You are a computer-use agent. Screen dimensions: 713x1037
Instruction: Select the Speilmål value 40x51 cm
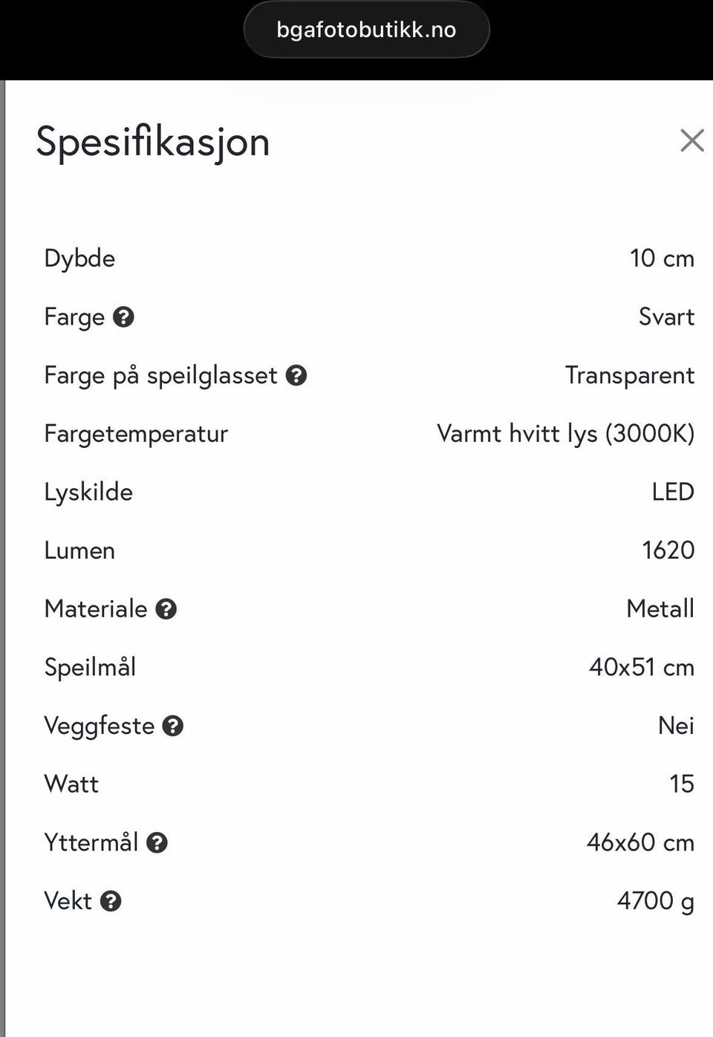pos(641,667)
